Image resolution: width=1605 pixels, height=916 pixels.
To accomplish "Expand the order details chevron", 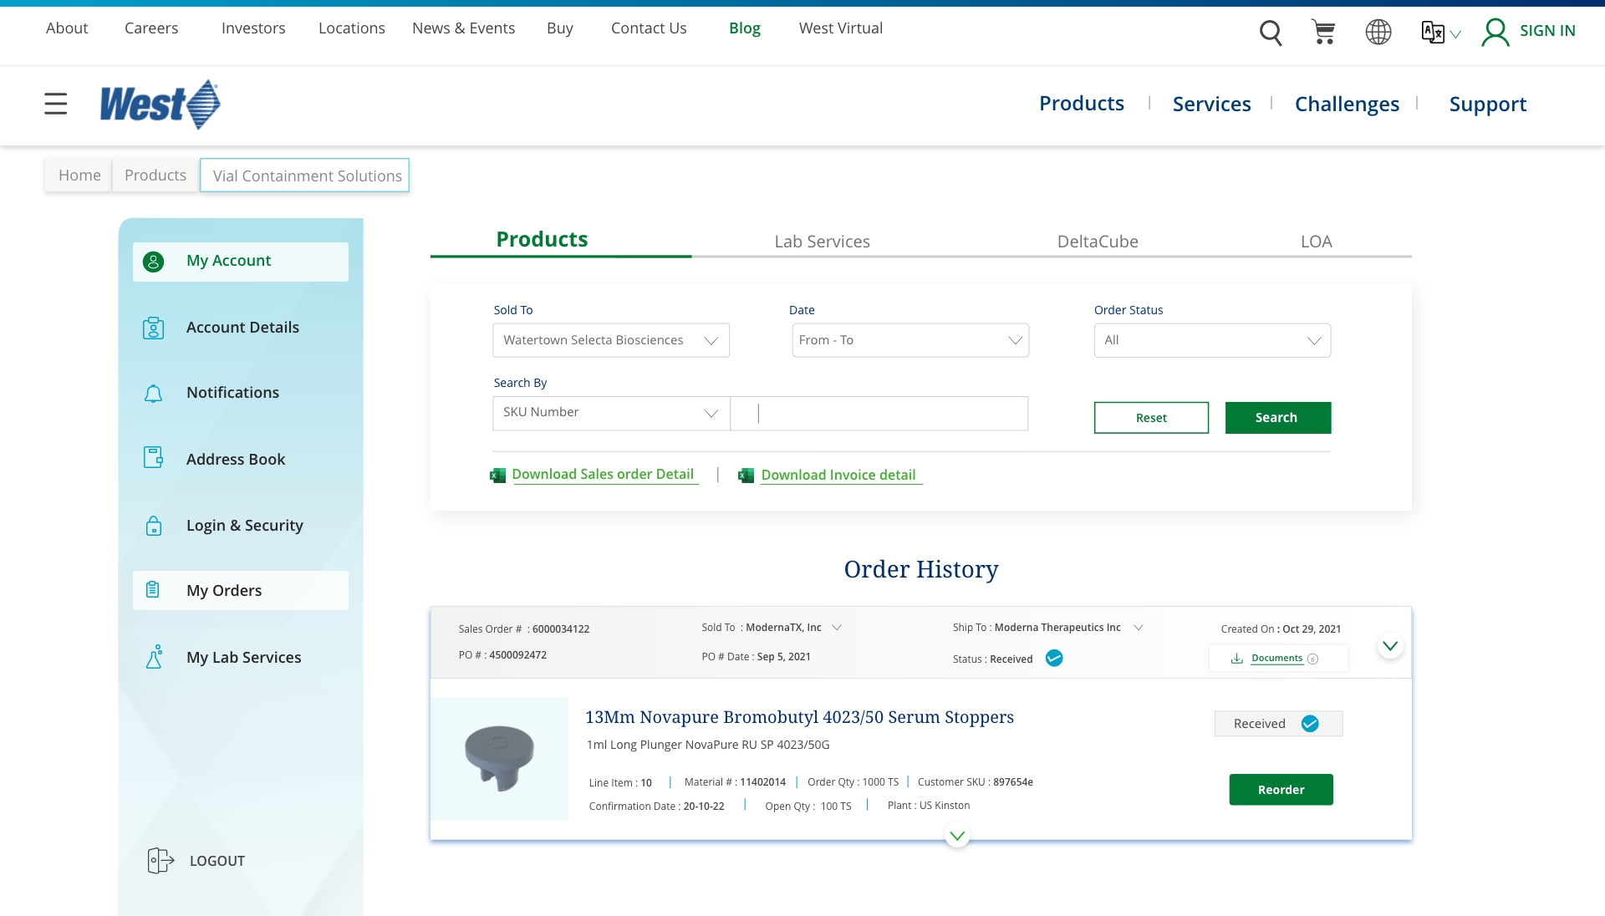I will point(1390,644).
